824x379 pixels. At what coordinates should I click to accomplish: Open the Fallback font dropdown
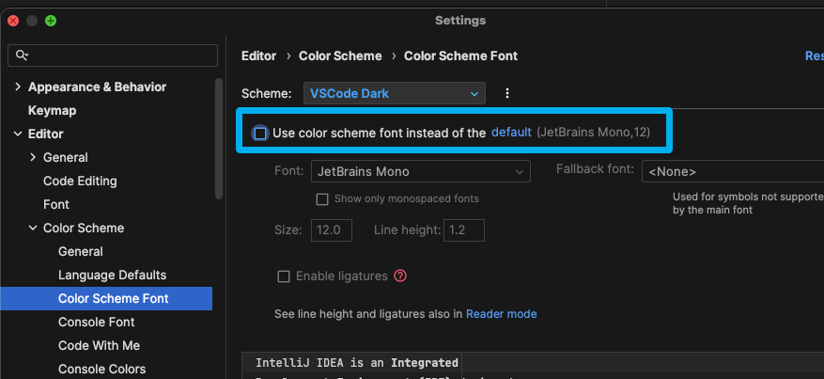pos(733,171)
